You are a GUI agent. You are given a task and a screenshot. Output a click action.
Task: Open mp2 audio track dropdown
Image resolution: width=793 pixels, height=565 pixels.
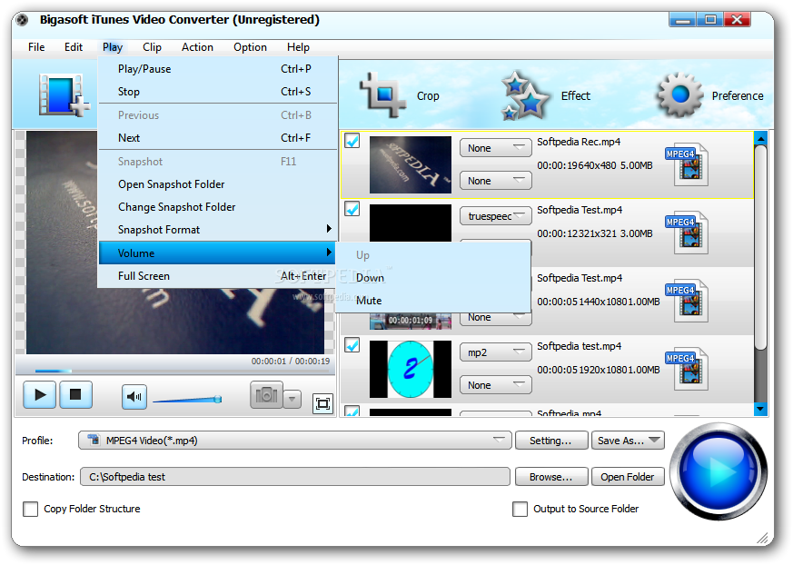click(x=496, y=352)
